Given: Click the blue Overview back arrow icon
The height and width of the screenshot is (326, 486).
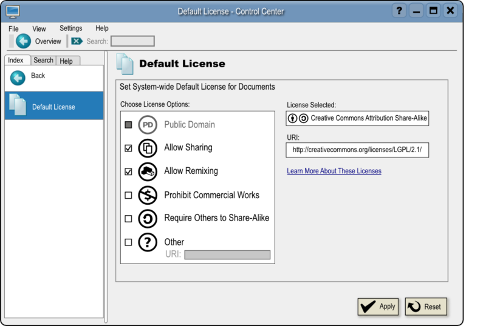Looking at the screenshot, I should click(23, 41).
